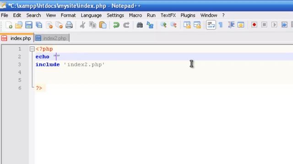Paste from clipboard
The height and width of the screenshot is (164, 293).
(103, 25)
